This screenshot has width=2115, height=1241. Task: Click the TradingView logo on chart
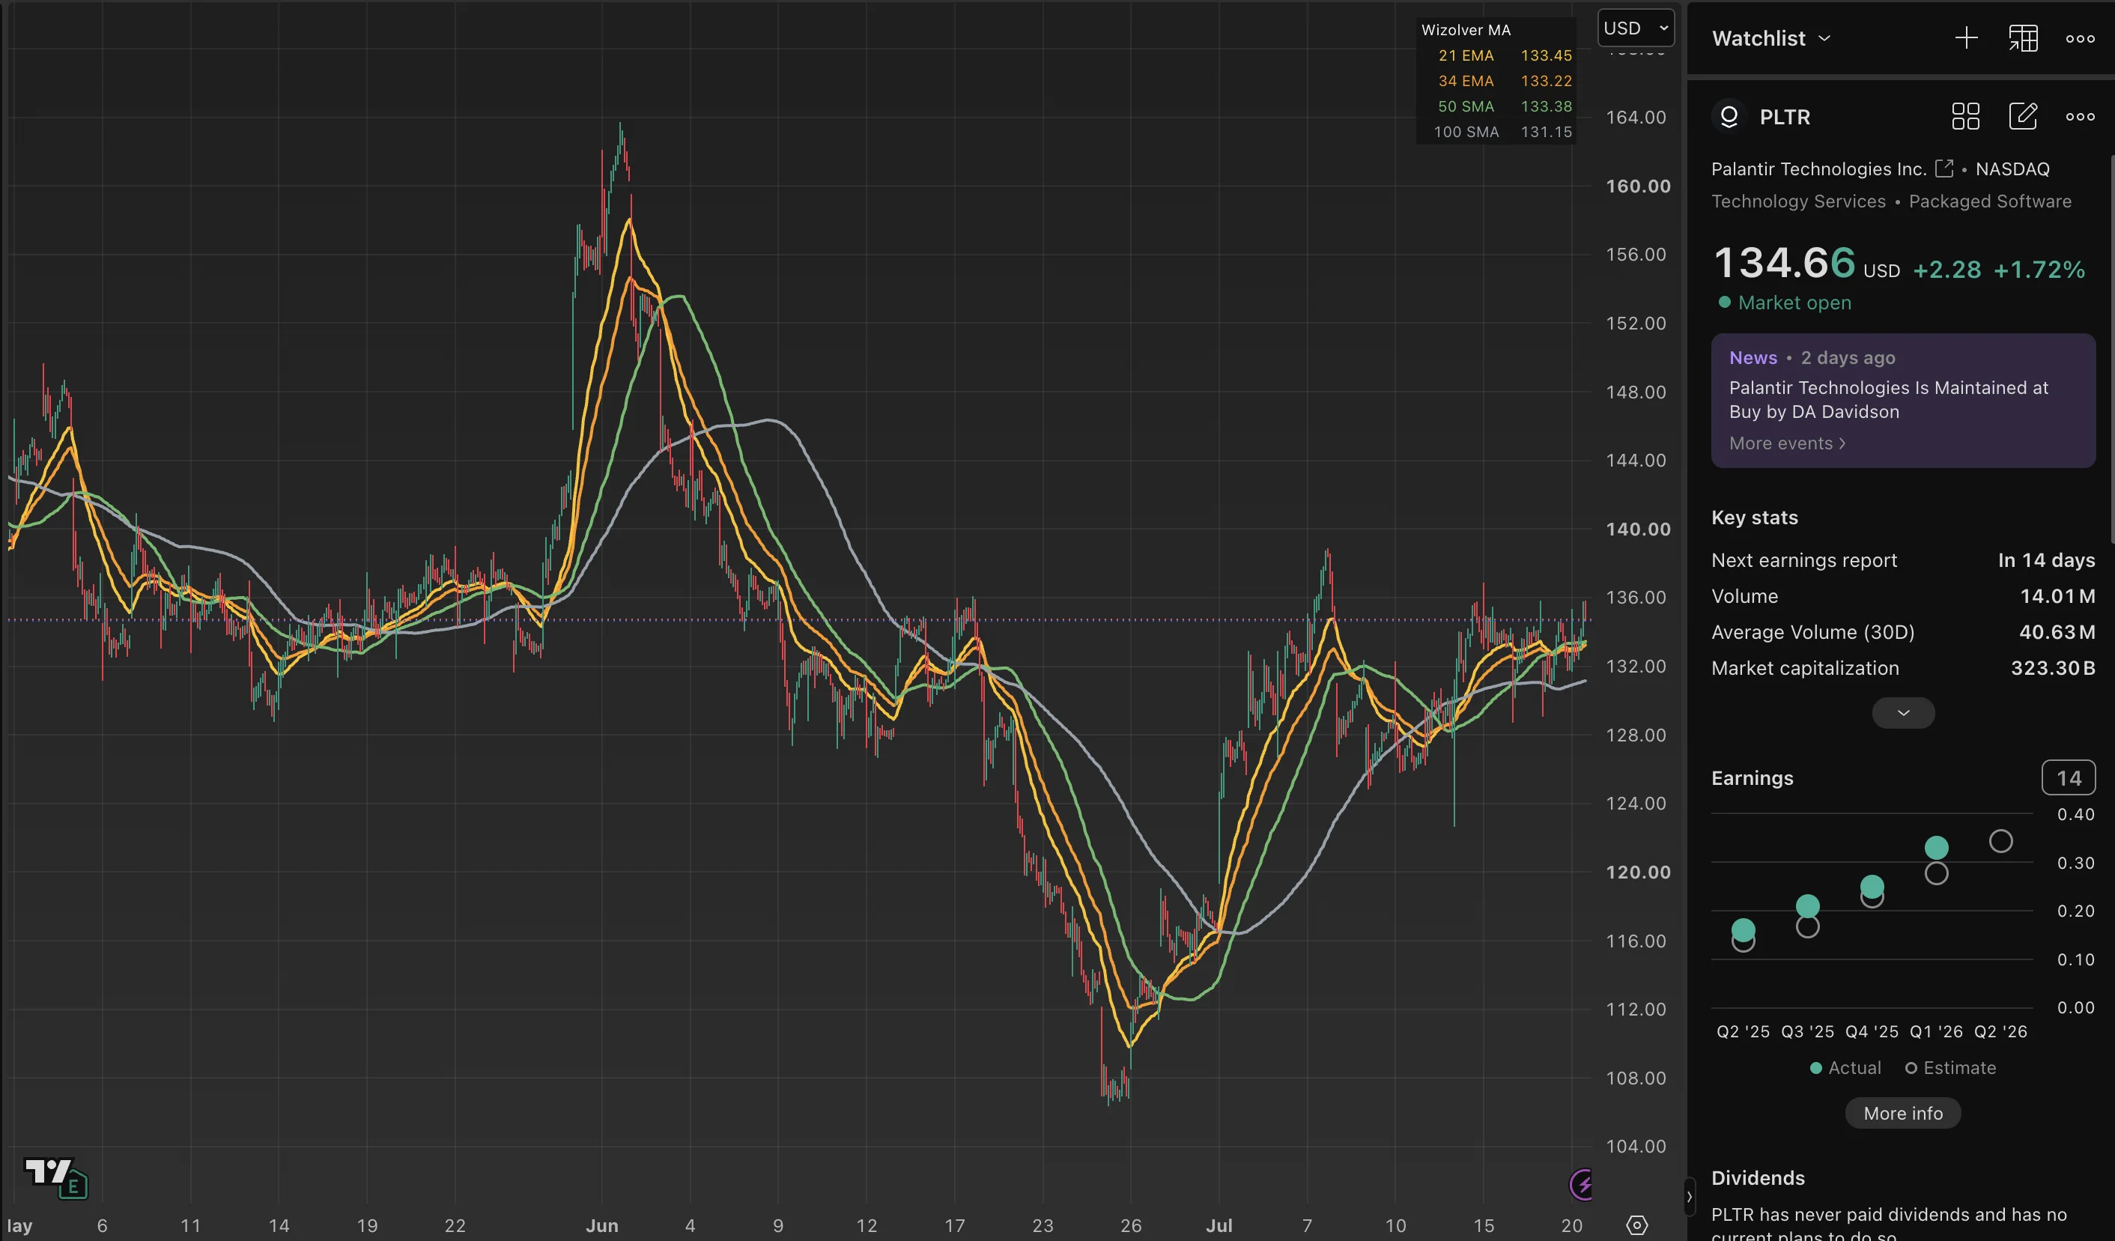pos(47,1171)
